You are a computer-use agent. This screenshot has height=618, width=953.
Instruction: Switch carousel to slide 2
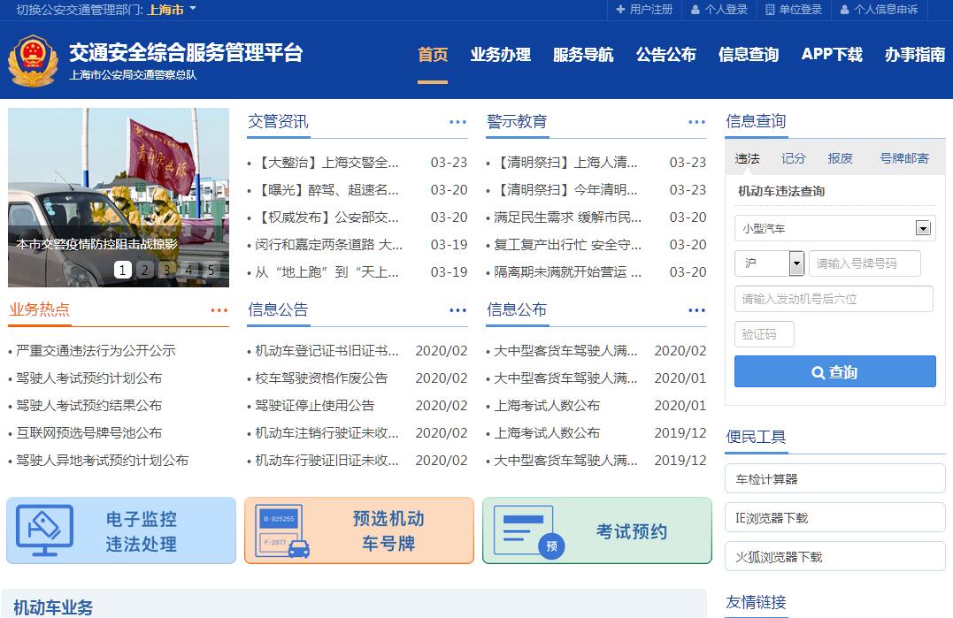144,270
